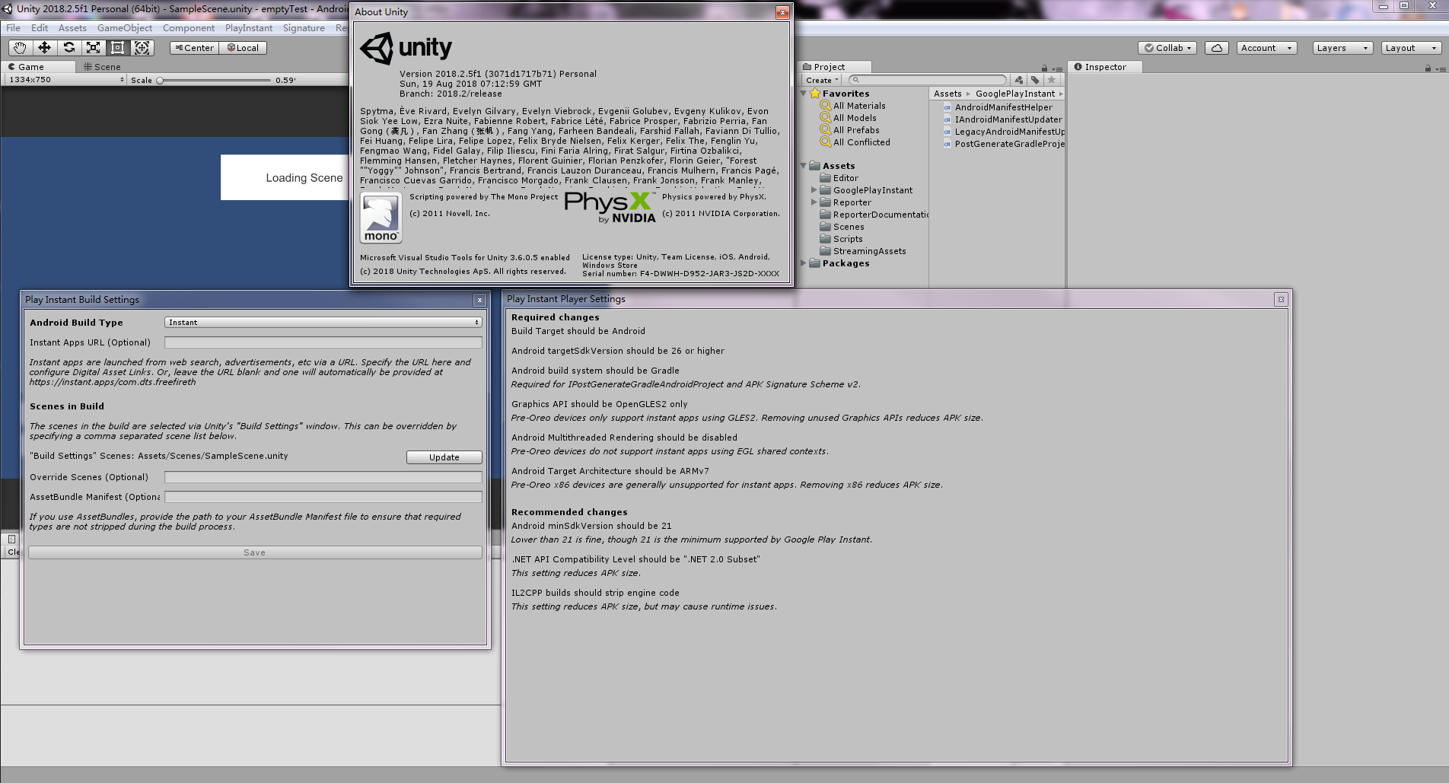Screen dimensions: 1449x783
Task: Select the Editor folder
Action: 846,178
